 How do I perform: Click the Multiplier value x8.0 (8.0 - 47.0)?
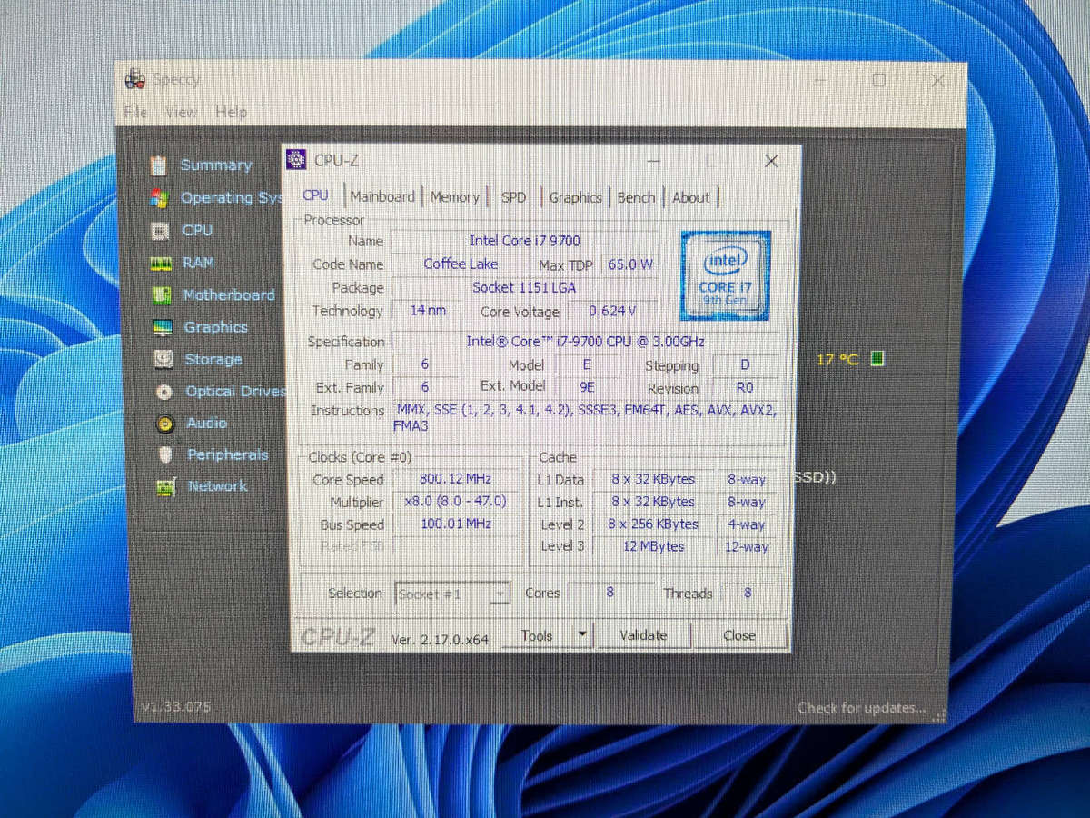[455, 502]
